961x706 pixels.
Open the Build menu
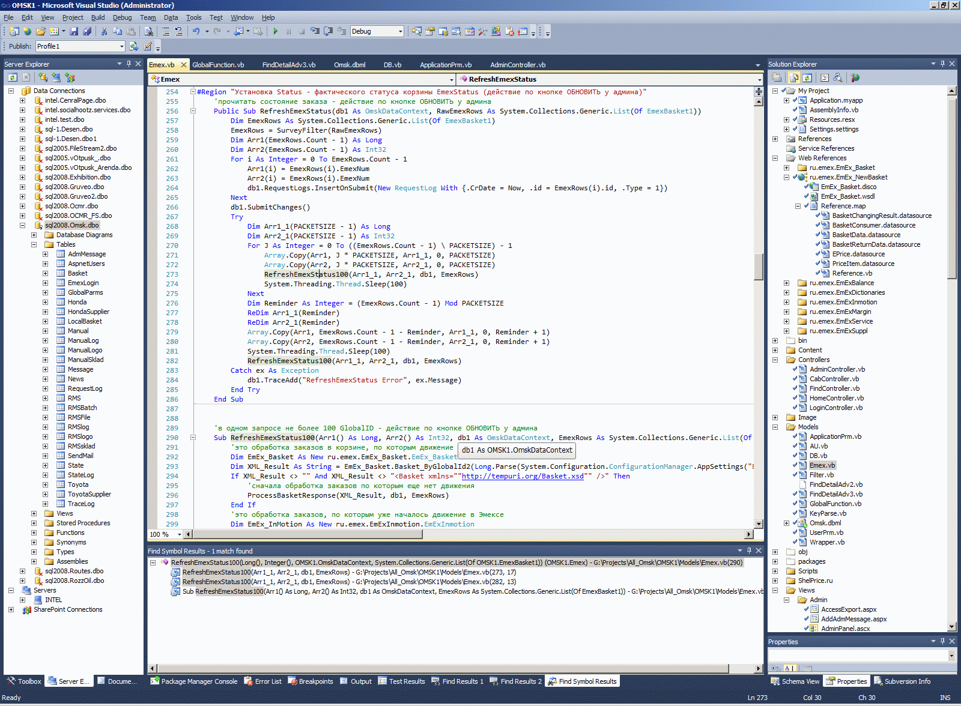tap(97, 17)
